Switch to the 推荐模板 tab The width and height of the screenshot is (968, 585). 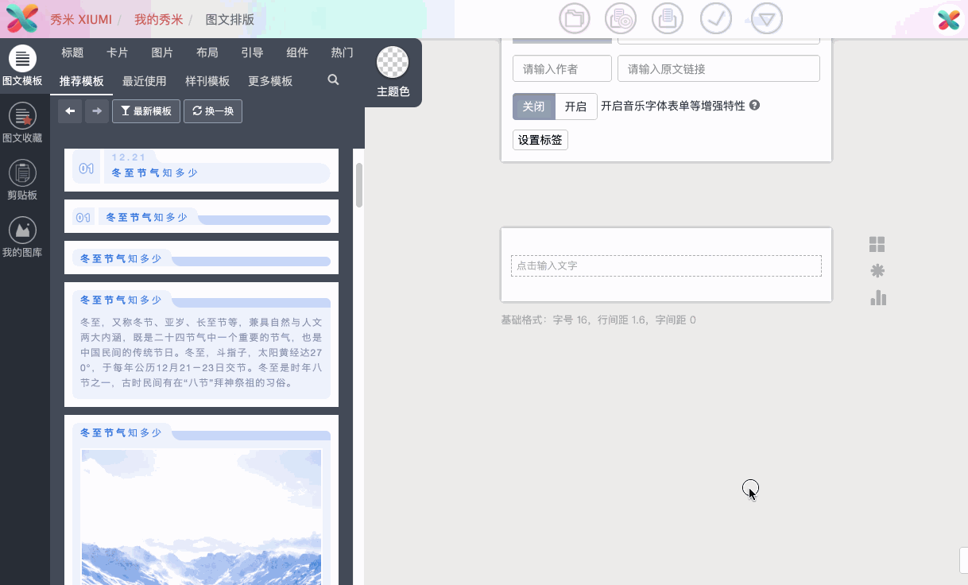[x=82, y=81]
